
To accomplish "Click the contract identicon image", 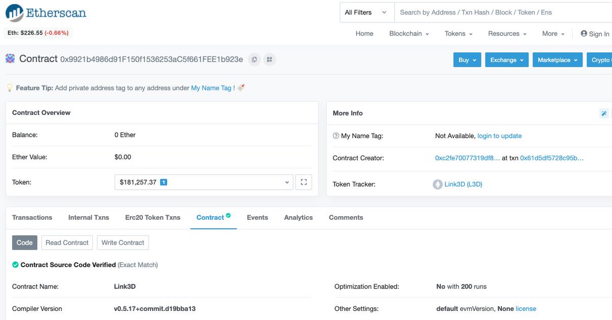I will [10, 59].
